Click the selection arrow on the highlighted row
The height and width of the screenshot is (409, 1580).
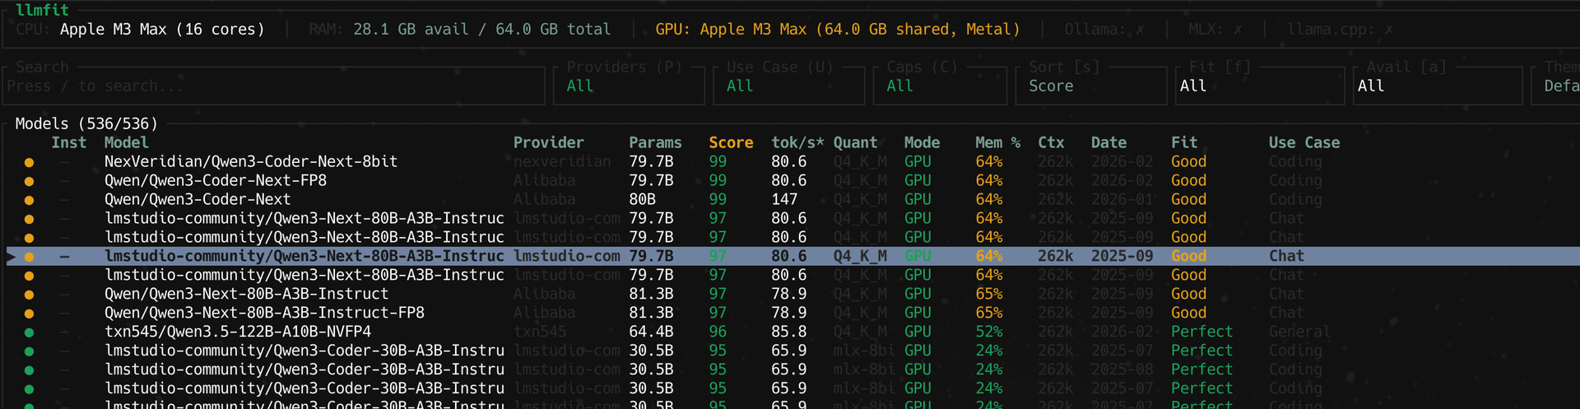tap(11, 257)
